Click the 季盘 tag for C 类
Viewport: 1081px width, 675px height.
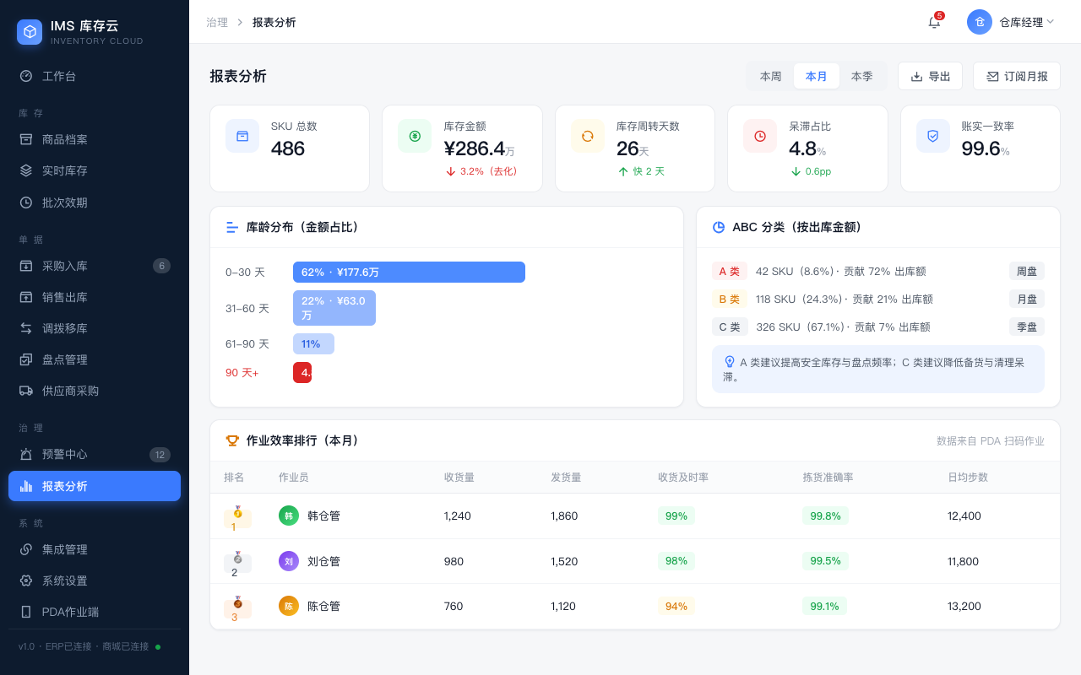[1027, 327]
